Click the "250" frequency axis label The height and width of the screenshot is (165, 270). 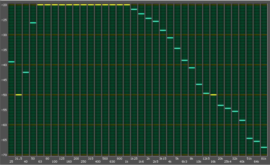pyautogui.click(x=84, y=162)
